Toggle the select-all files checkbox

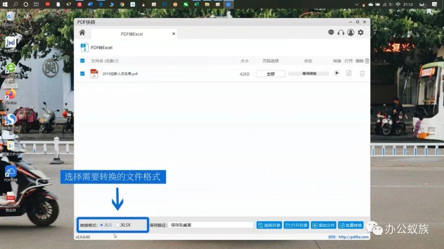[82, 61]
